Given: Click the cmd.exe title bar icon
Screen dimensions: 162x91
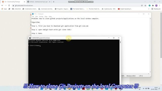Looking at the screenshot, I should (x=30, y=38).
